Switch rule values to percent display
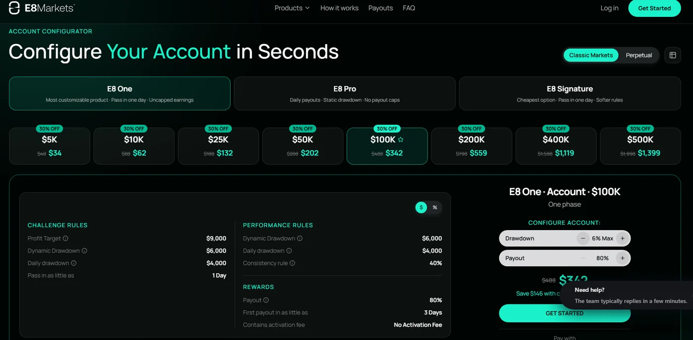 (435, 207)
